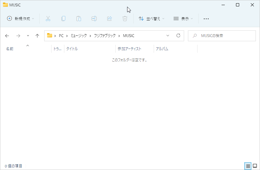Viewport: 260px width, 170px height.
Task: Sort by トラ... track number column
Action: coord(58,49)
